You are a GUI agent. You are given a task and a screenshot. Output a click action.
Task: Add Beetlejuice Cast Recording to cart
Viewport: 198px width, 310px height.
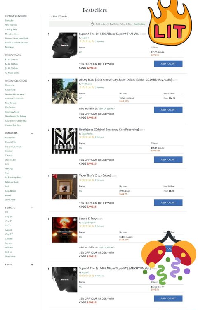pos(168,159)
